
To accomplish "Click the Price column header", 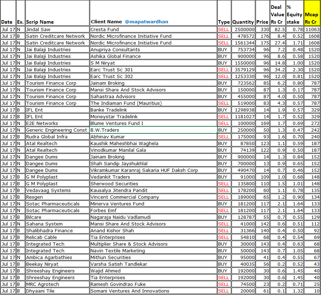I will [x=262, y=13].
